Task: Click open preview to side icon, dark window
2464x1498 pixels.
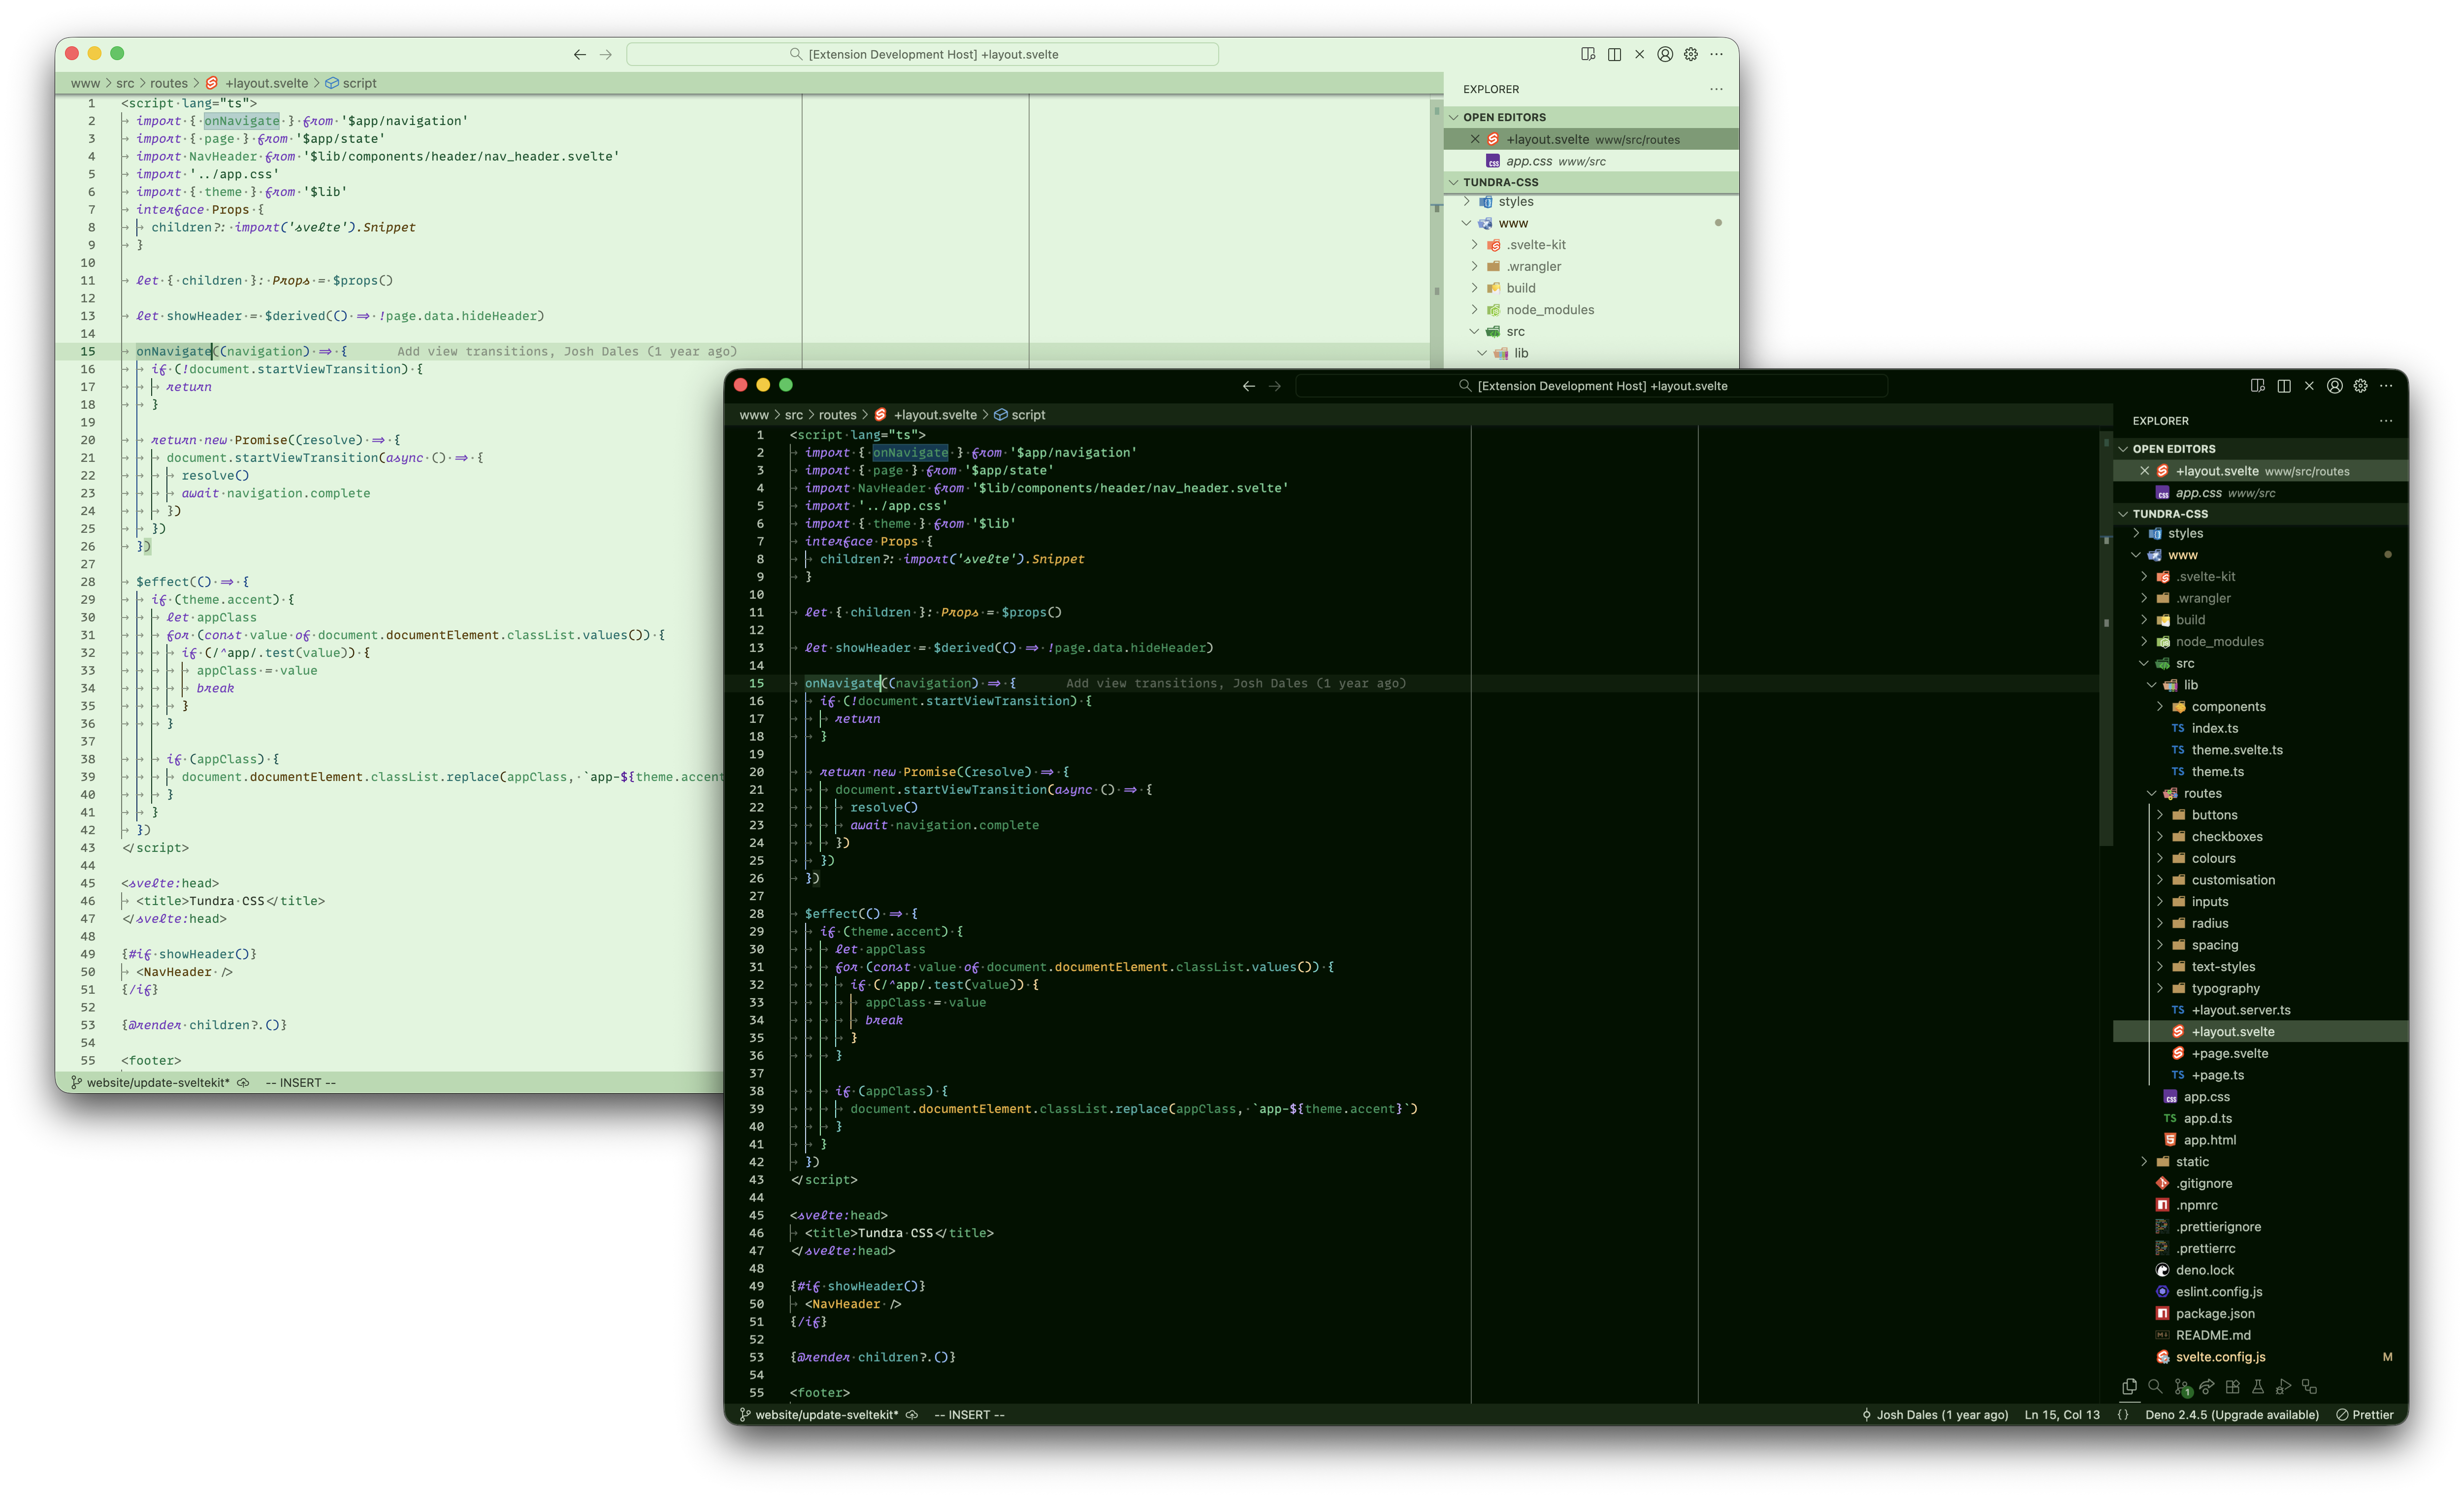Action: coord(2257,386)
